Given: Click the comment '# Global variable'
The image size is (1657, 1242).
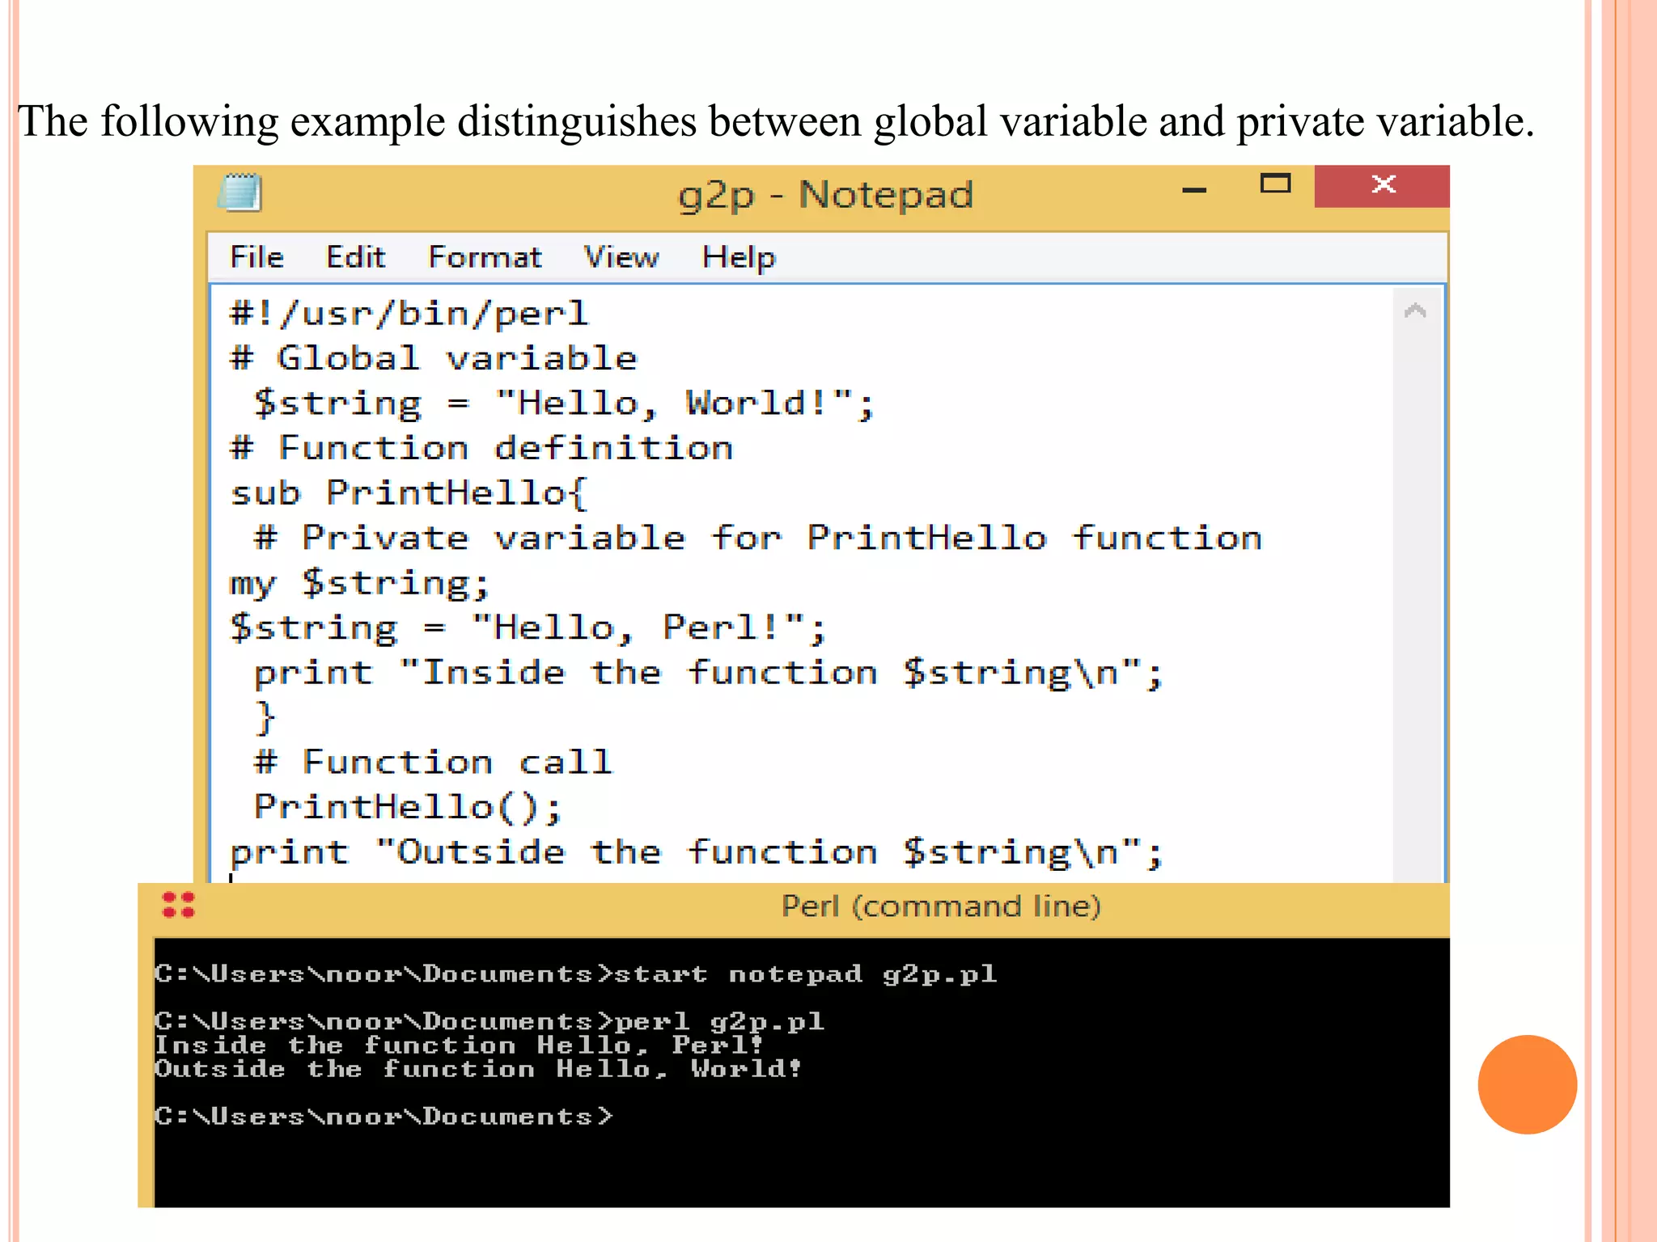Looking at the screenshot, I should click(434, 358).
